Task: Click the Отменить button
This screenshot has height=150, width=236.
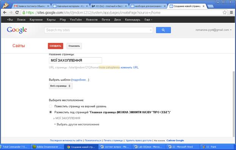Action: [x=74, y=46]
